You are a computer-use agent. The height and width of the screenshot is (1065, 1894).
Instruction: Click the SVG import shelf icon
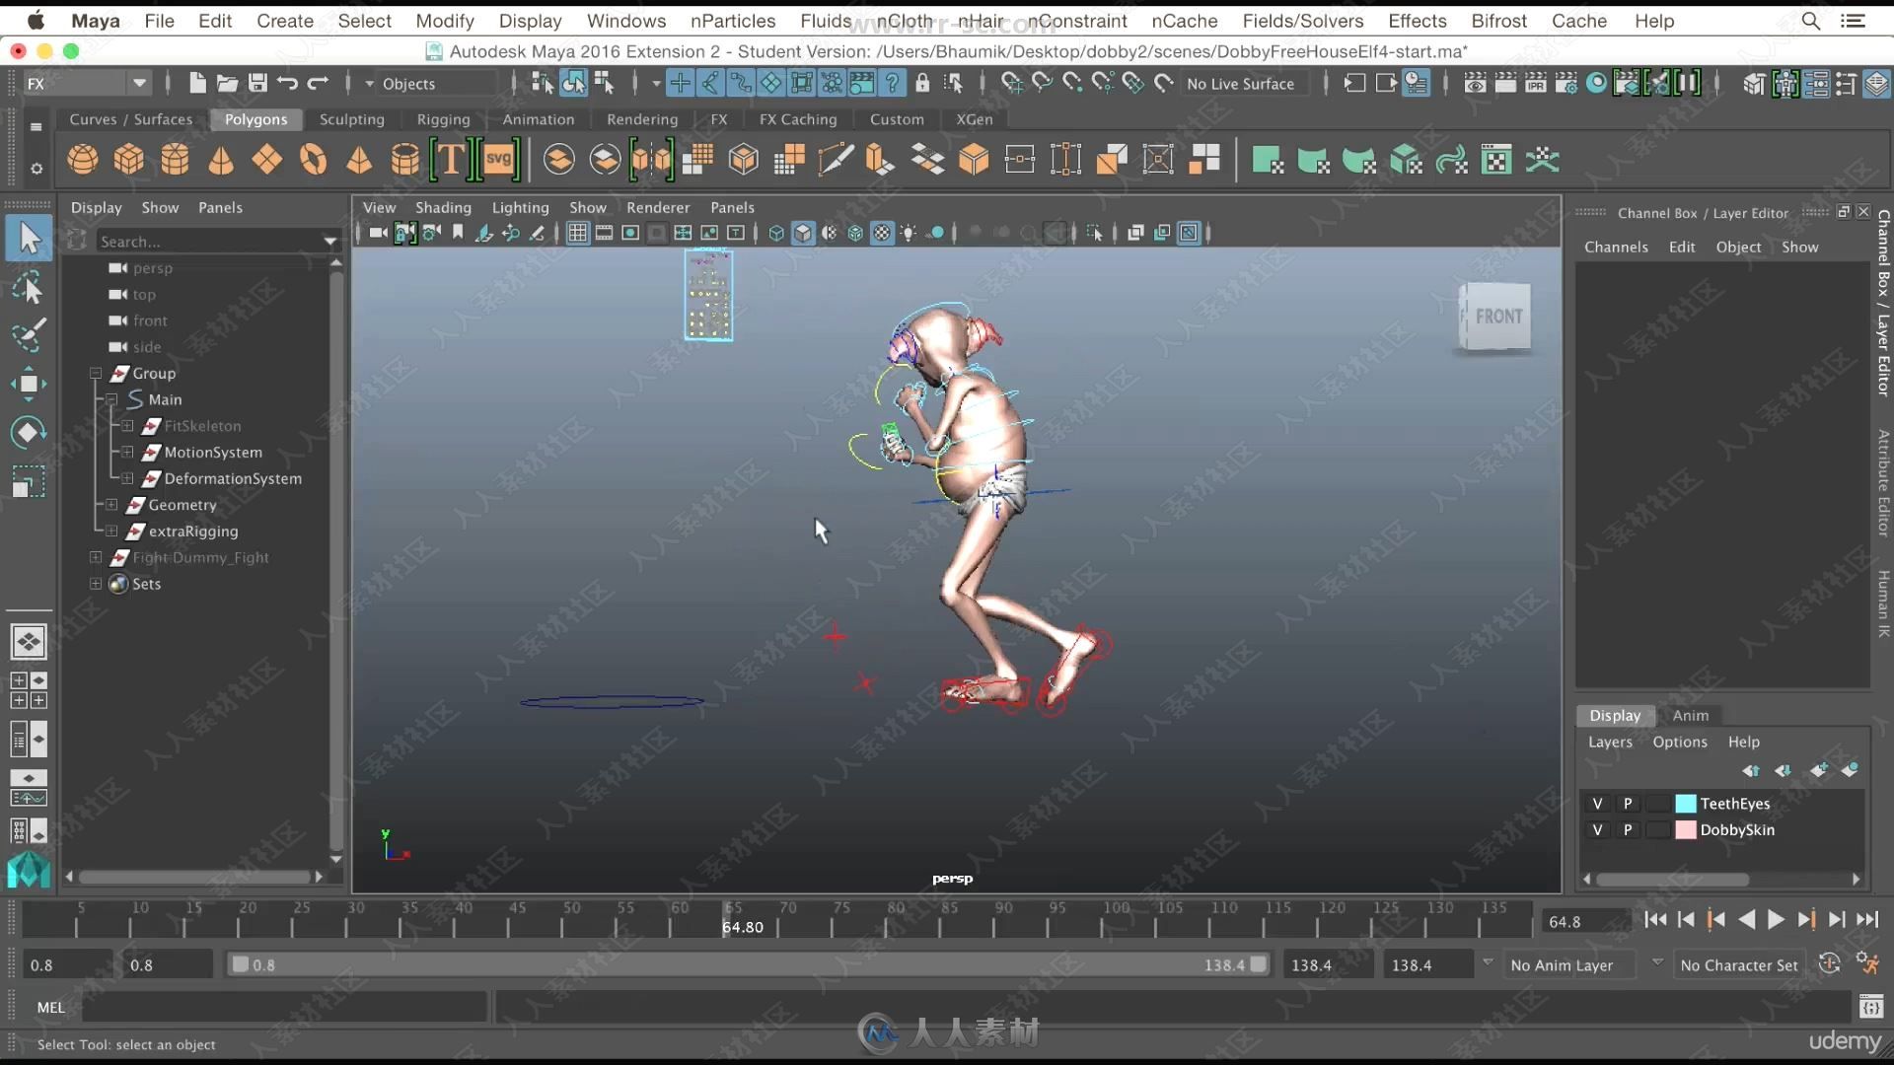pyautogui.click(x=499, y=160)
